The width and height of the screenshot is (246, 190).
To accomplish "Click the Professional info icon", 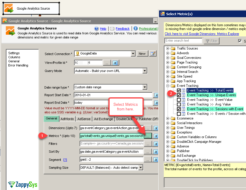I will pyautogui.click(x=136, y=28).
